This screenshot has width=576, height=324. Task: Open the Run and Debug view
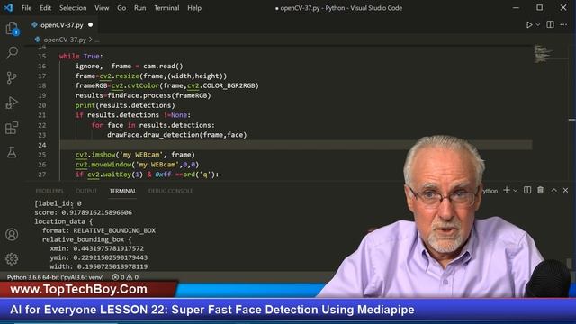coord(12,103)
